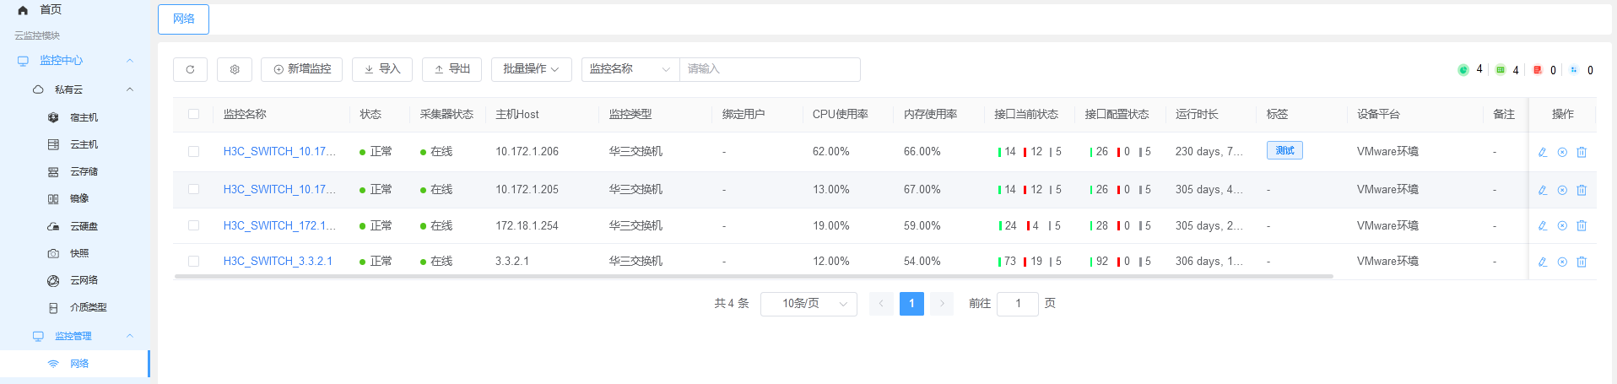Click the 云主机 icon in sidebar
Viewport: 1617px width, 384px height.
click(x=53, y=144)
